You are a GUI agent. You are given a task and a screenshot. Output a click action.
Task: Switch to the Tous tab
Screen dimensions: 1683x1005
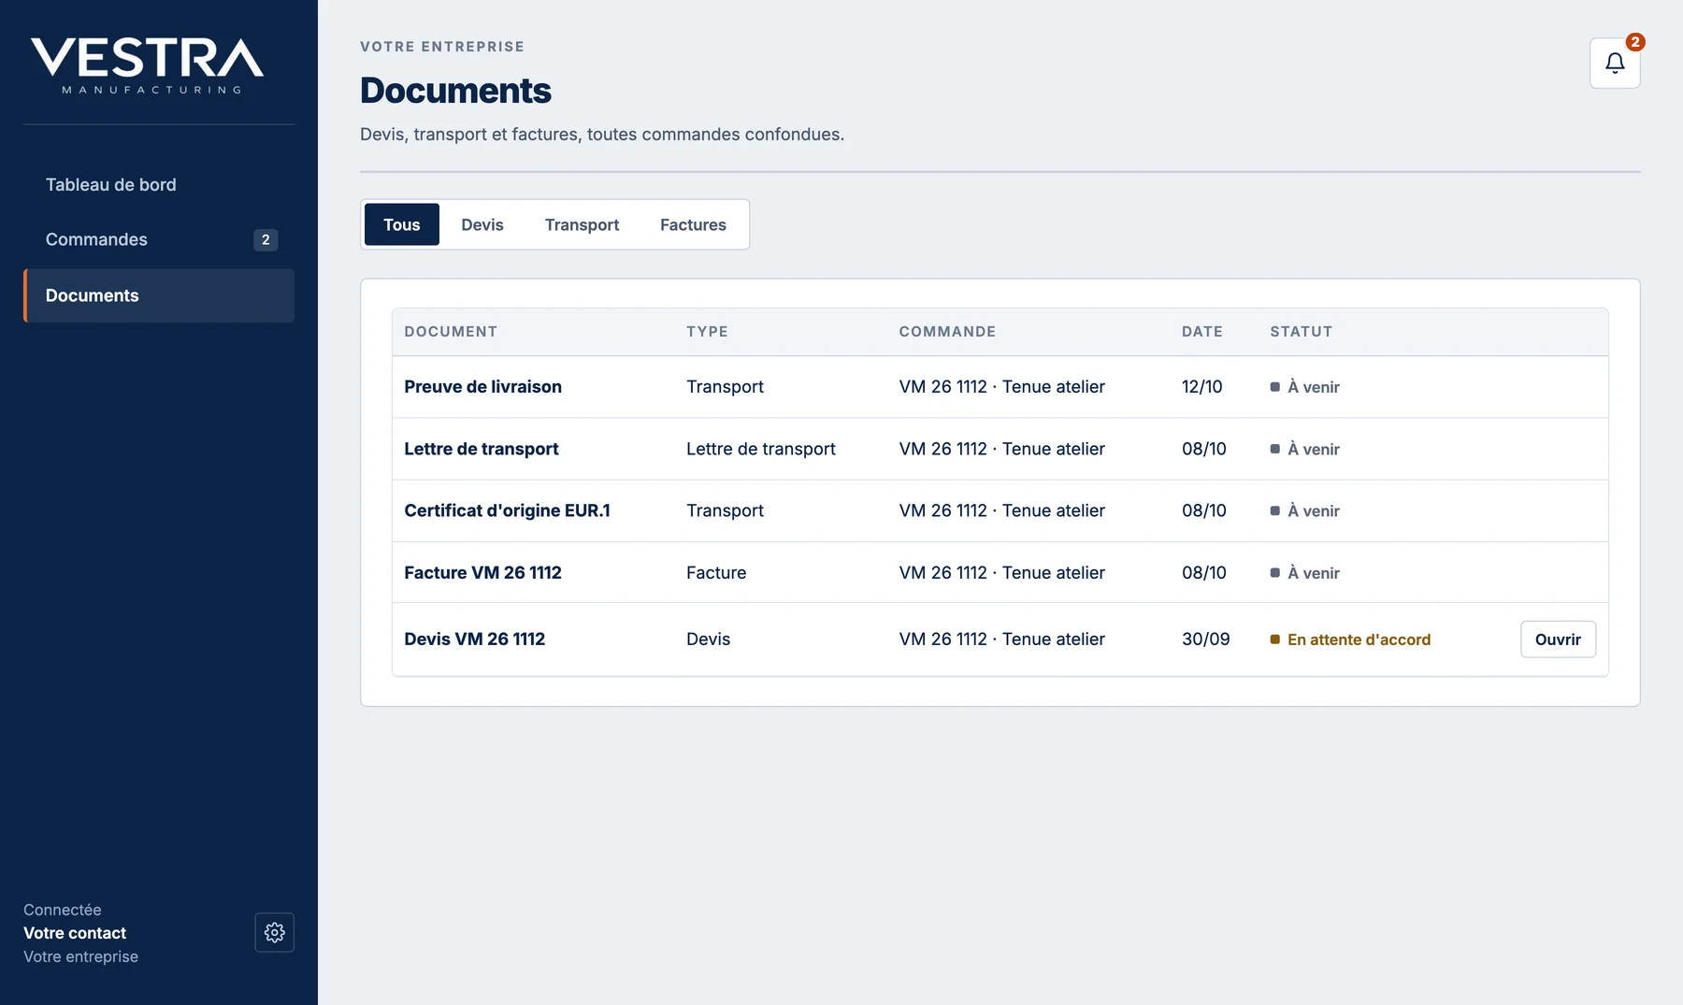click(x=402, y=224)
